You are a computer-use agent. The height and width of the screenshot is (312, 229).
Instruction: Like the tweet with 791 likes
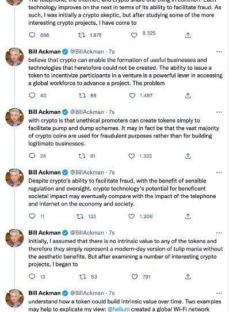(x=135, y=276)
